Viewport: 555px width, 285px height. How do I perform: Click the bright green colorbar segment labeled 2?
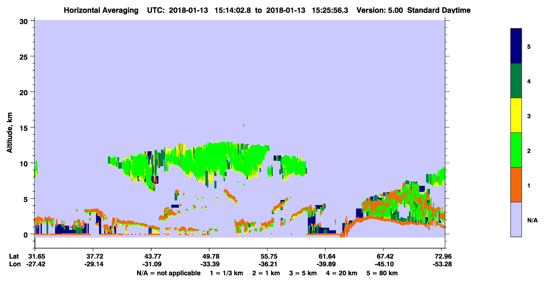516,150
